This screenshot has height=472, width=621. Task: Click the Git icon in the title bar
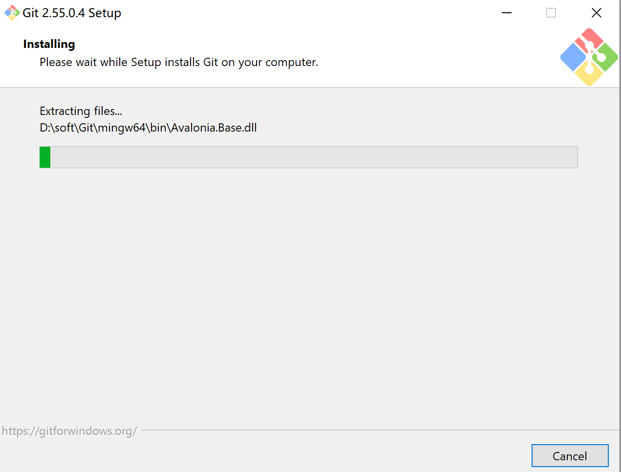(x=12, y=13)
